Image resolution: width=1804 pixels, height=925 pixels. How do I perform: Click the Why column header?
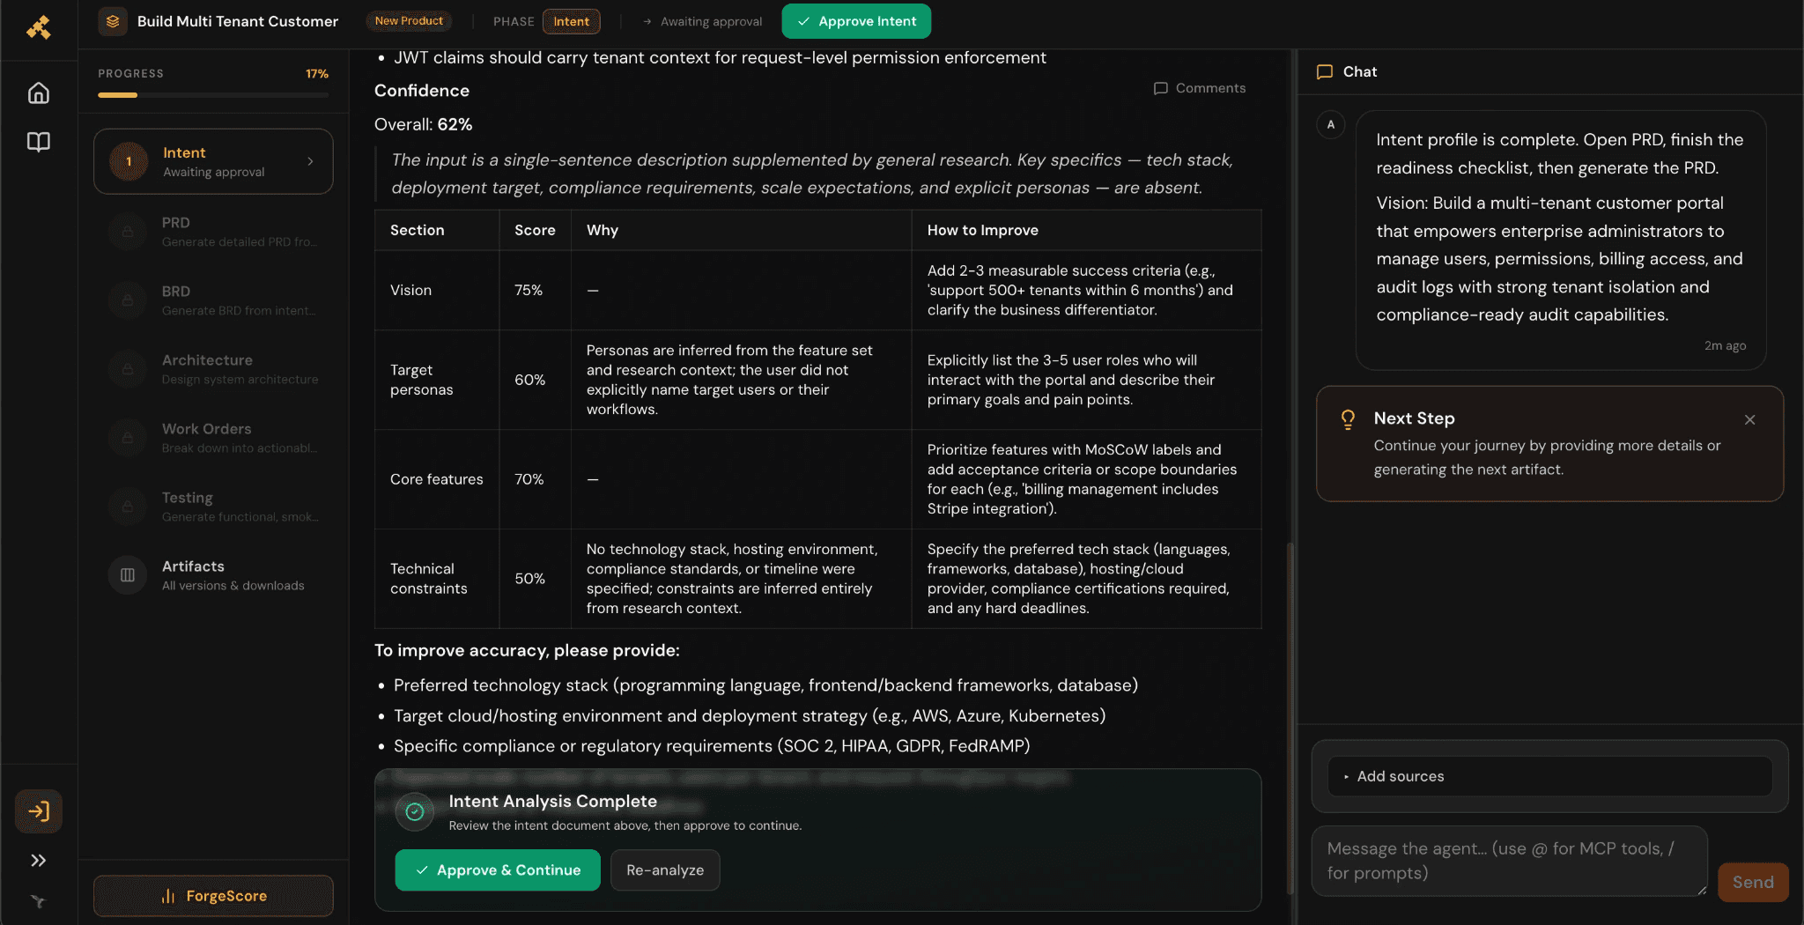[603, 230]
